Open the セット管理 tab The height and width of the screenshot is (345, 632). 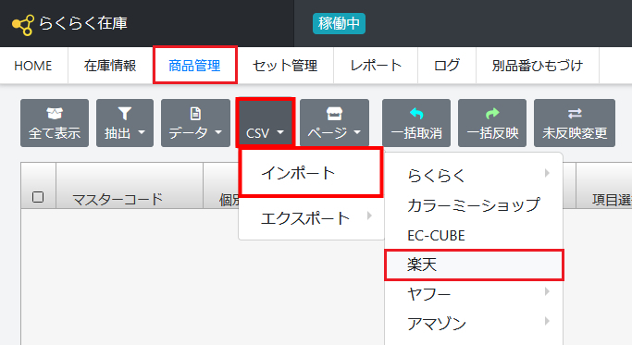click(285, 66)
